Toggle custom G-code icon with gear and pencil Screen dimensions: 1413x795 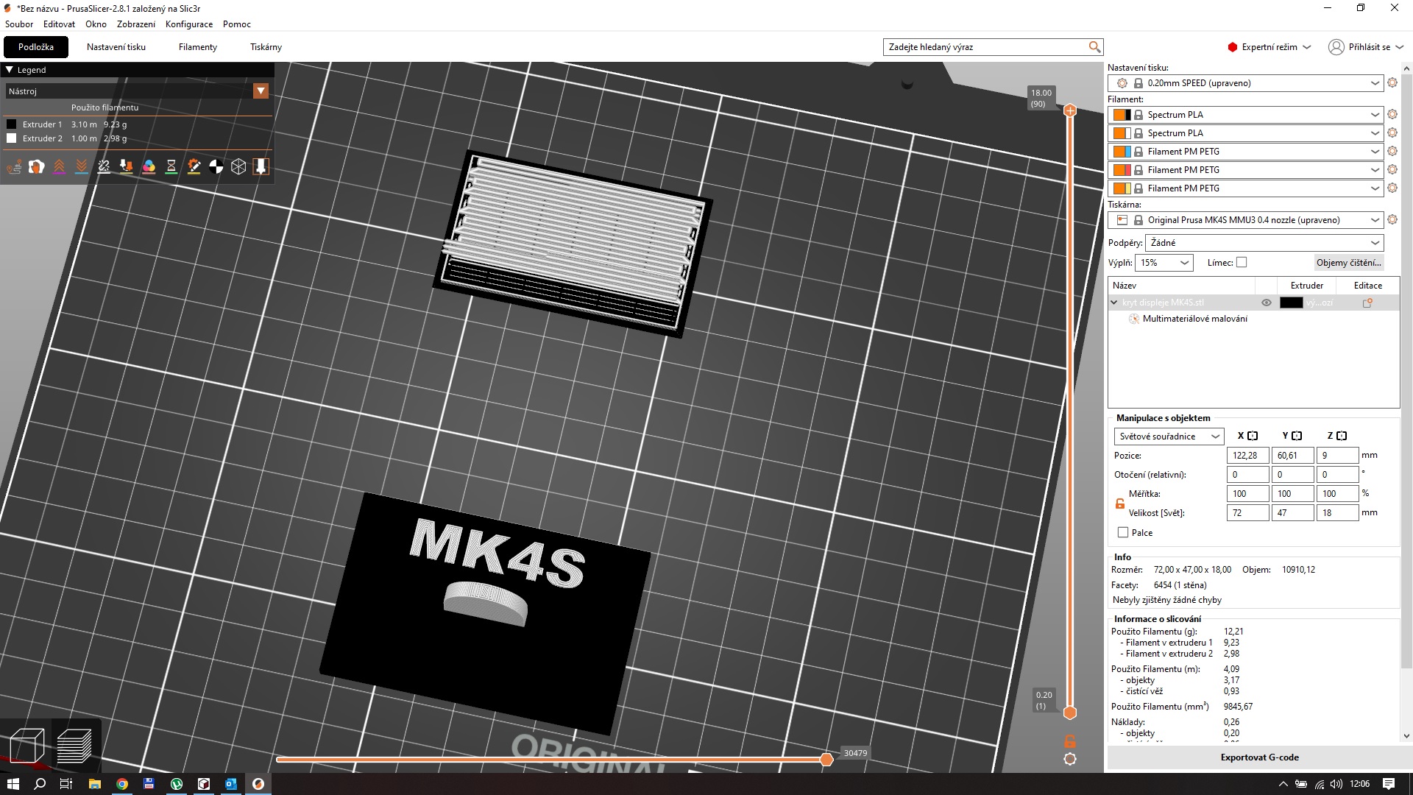(194, 167)
